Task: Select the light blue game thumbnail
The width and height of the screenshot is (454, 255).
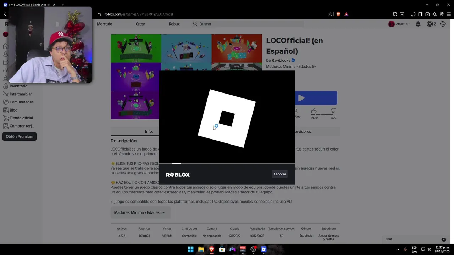Action: [x=186, y=49]
